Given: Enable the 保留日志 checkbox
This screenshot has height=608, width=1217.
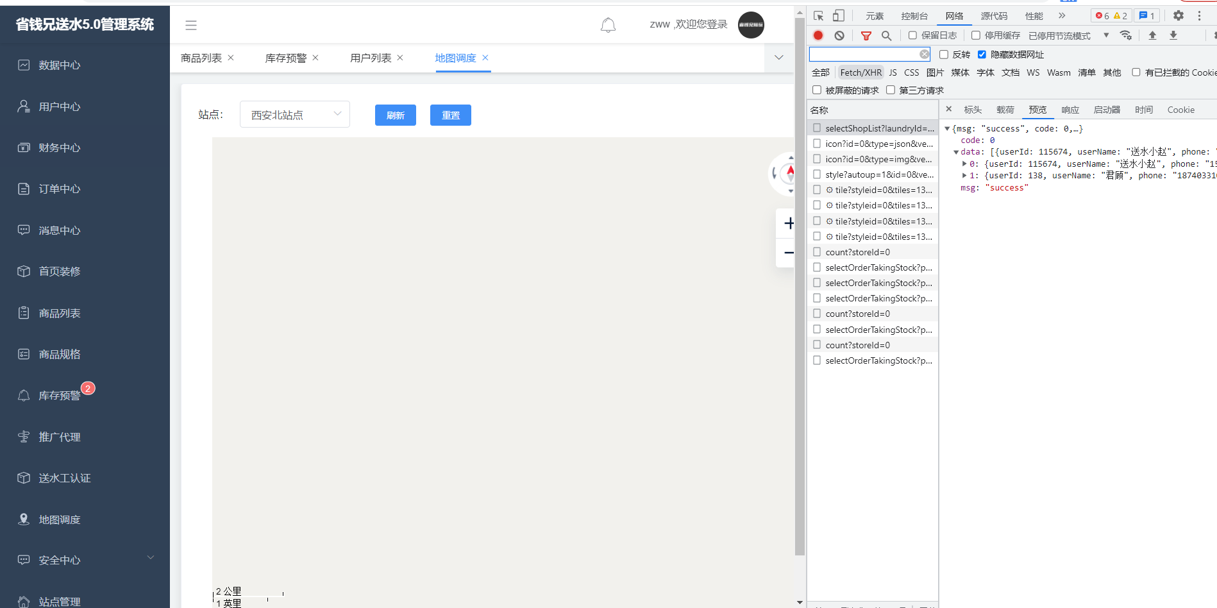Looking at the screenshot, I should coord(912,35).
